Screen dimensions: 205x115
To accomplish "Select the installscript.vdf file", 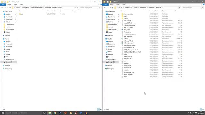I will [x=128, y=57].
